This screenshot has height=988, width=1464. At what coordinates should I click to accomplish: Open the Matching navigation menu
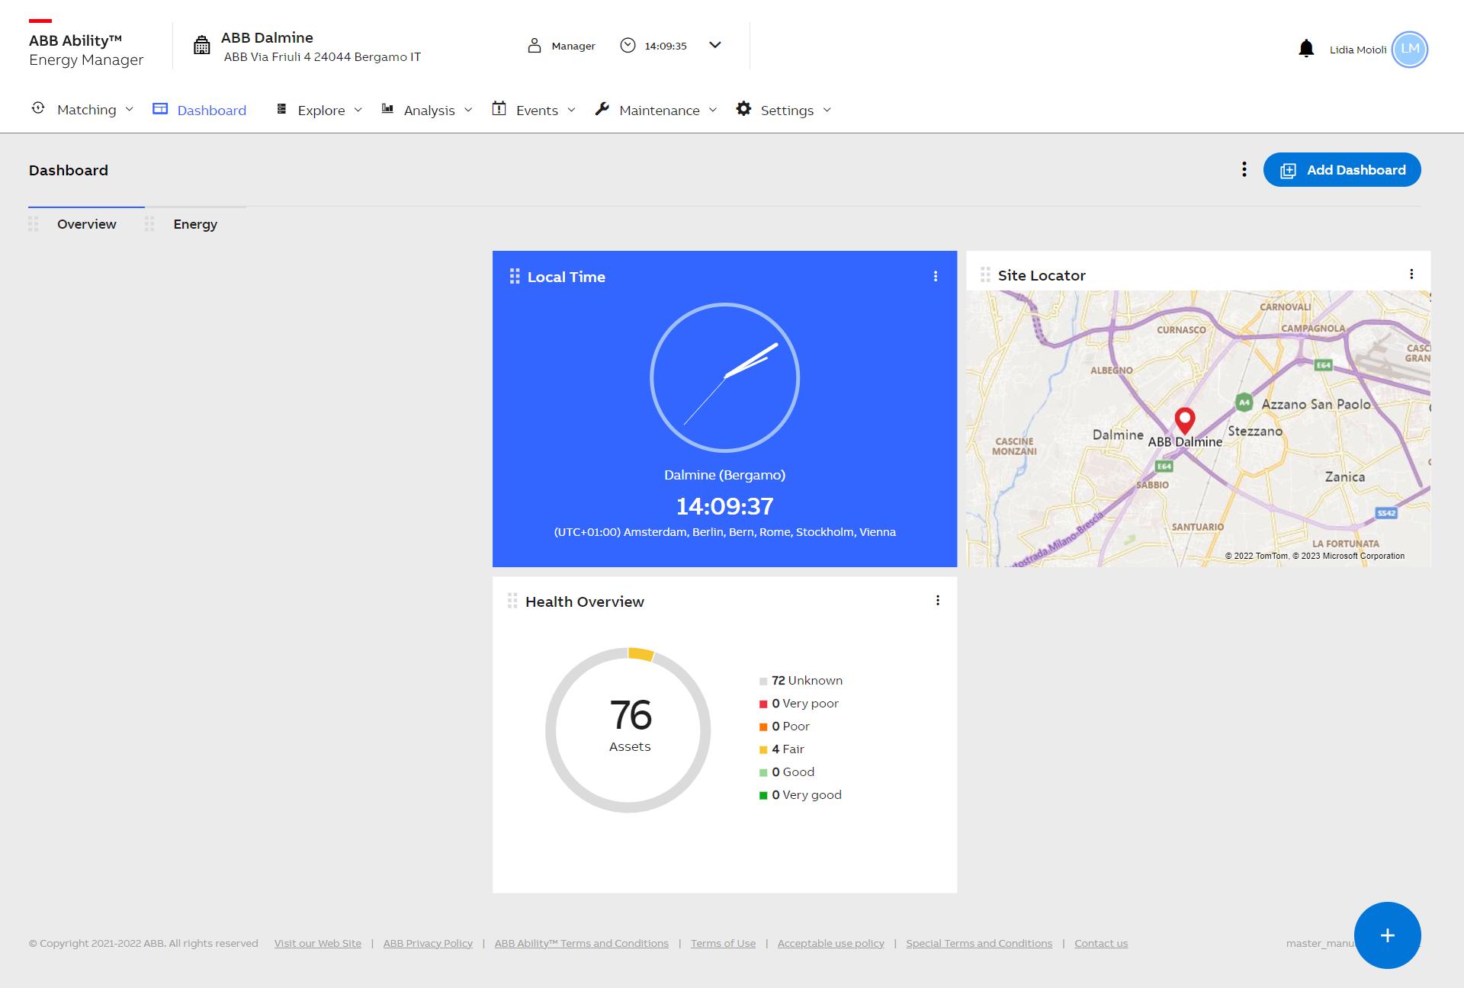[82, 109]
